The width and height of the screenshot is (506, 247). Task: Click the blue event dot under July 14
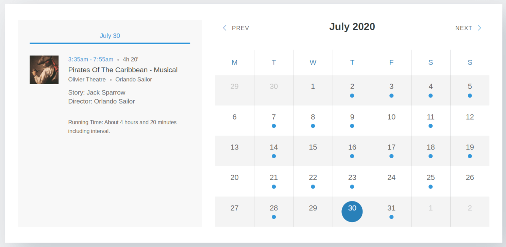pyautogui.click(x=274, y=156)
